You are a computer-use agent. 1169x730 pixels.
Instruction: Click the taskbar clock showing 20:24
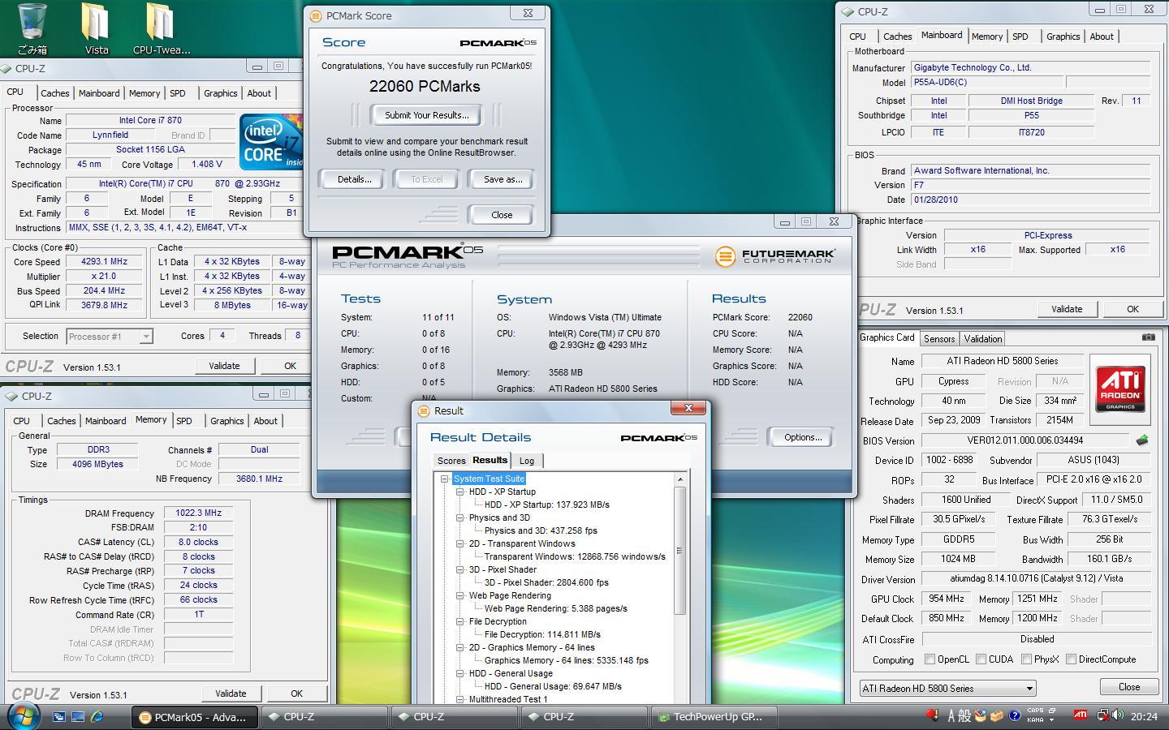coord(1144,716)
